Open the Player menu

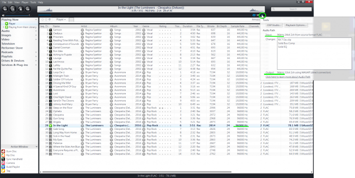(25, 2)
